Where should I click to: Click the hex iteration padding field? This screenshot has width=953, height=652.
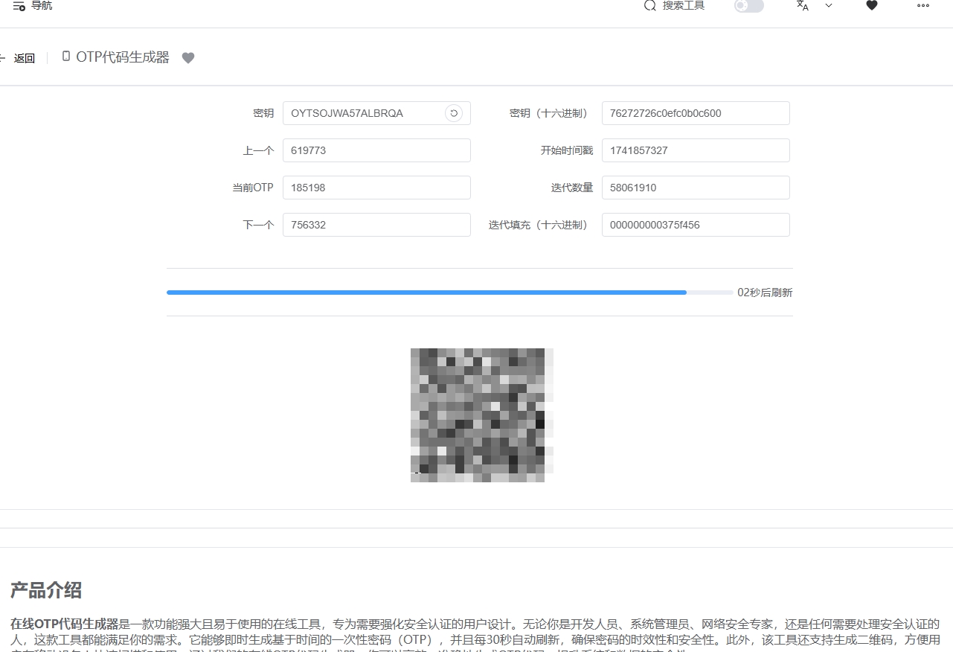[695, 225]
